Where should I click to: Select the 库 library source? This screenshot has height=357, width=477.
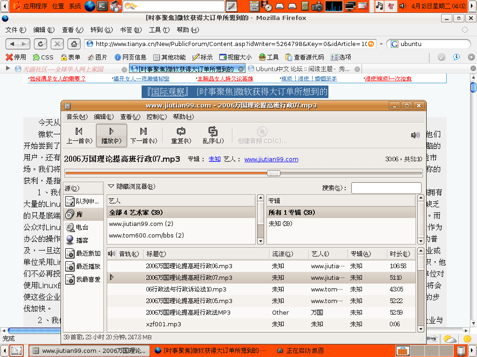(x=83, y=214)
